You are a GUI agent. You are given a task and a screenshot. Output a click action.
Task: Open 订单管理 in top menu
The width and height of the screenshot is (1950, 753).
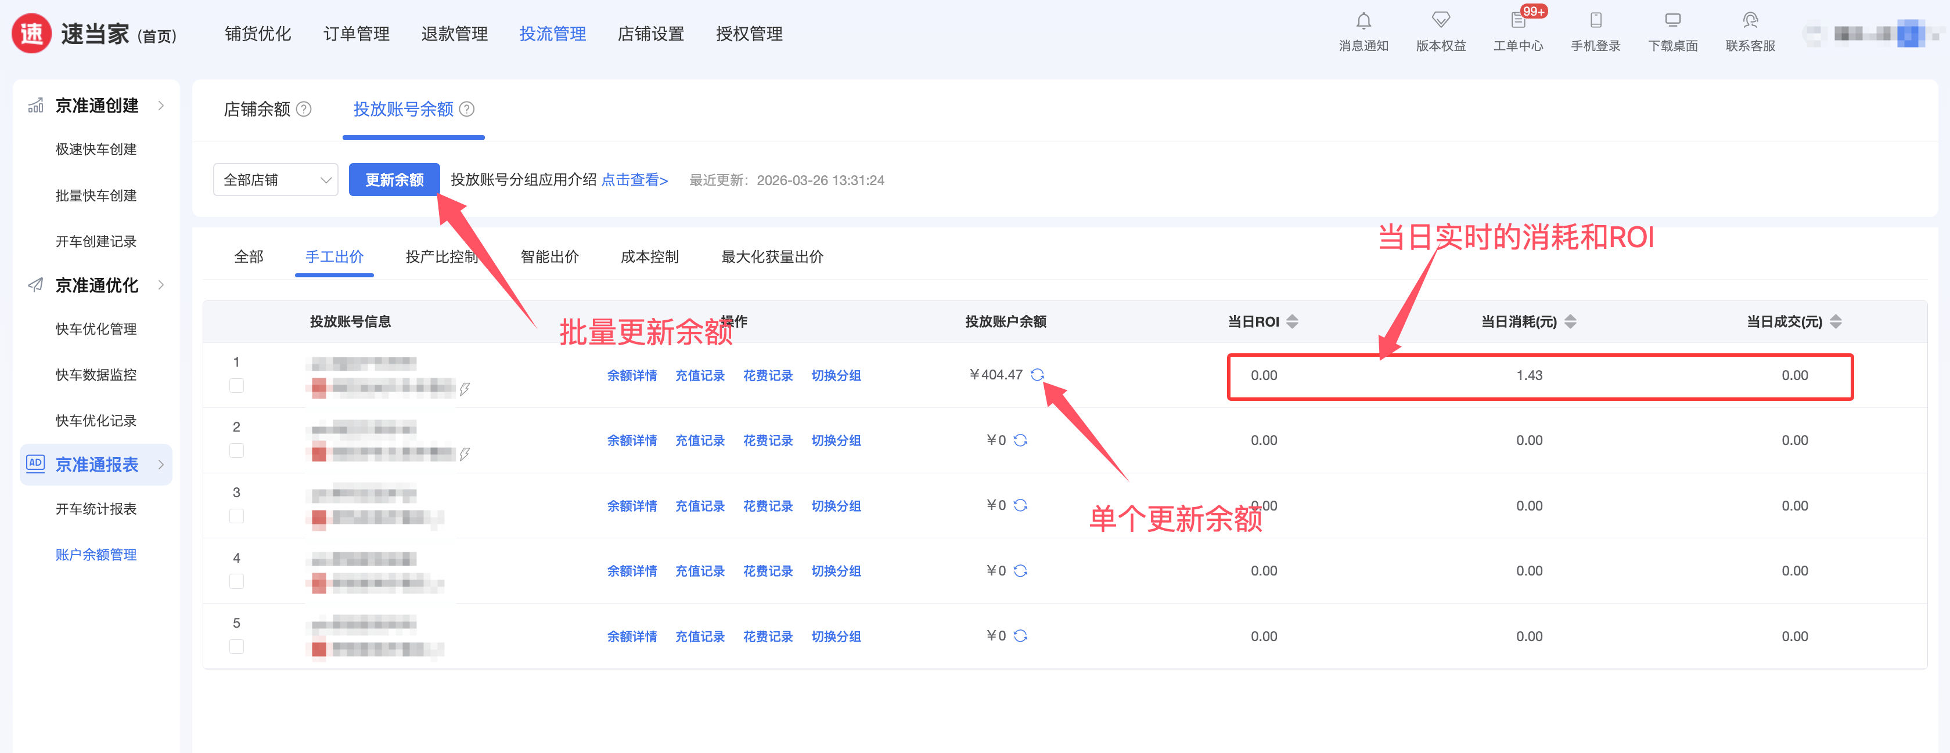pos(357,34)
